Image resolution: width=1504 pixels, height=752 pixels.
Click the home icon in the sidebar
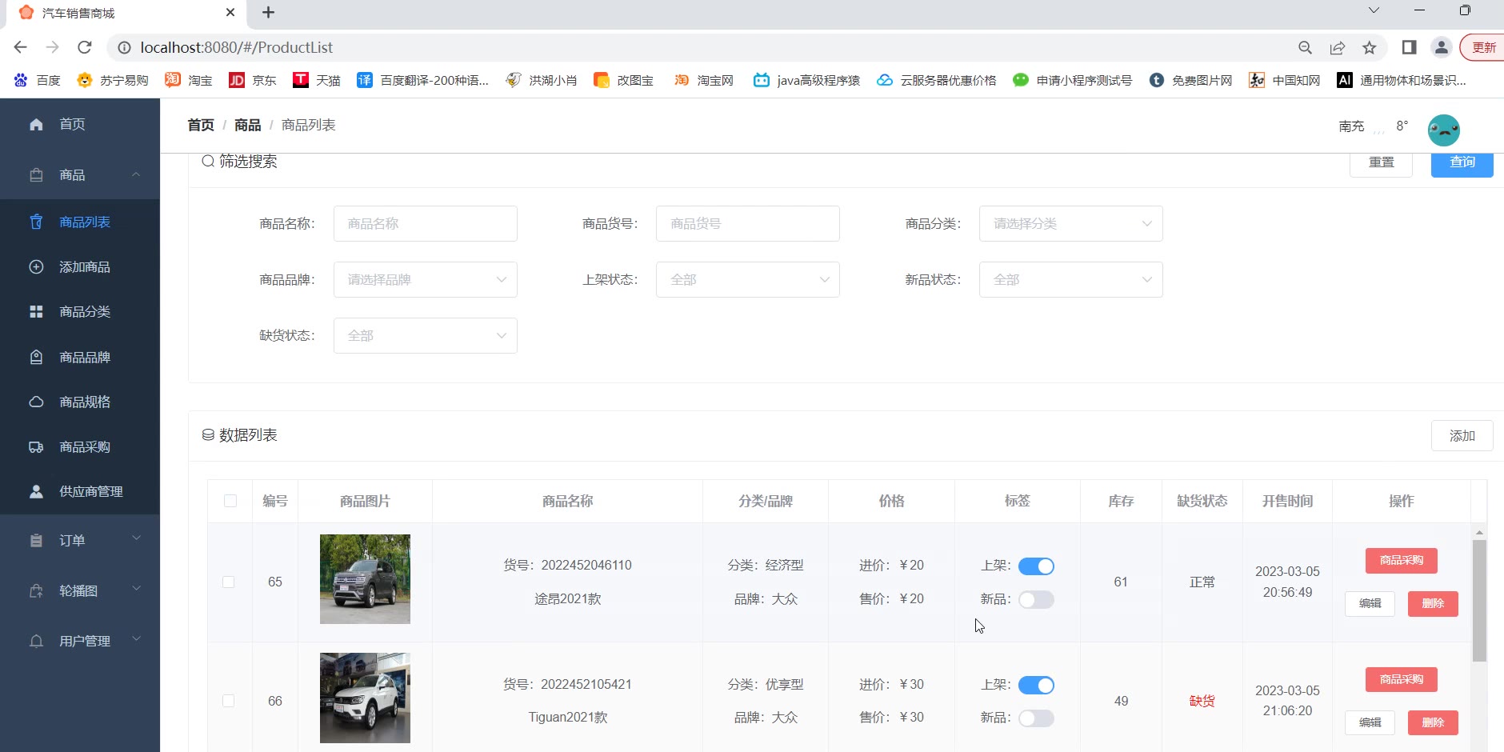36,124
